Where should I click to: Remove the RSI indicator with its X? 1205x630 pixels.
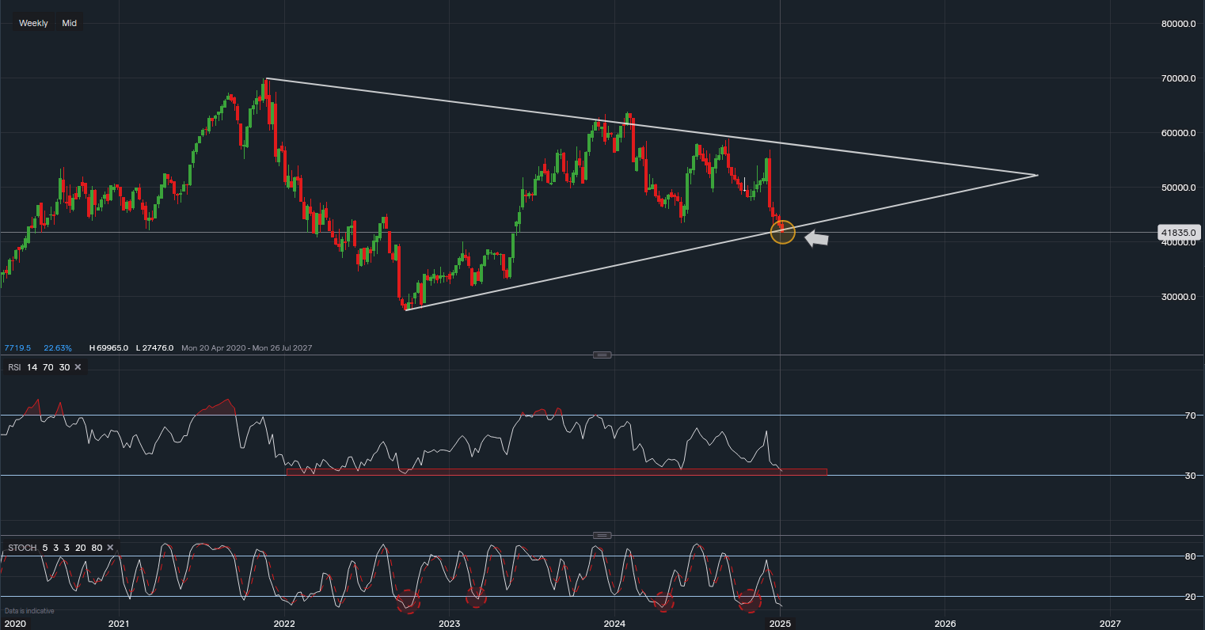[78, 367]
